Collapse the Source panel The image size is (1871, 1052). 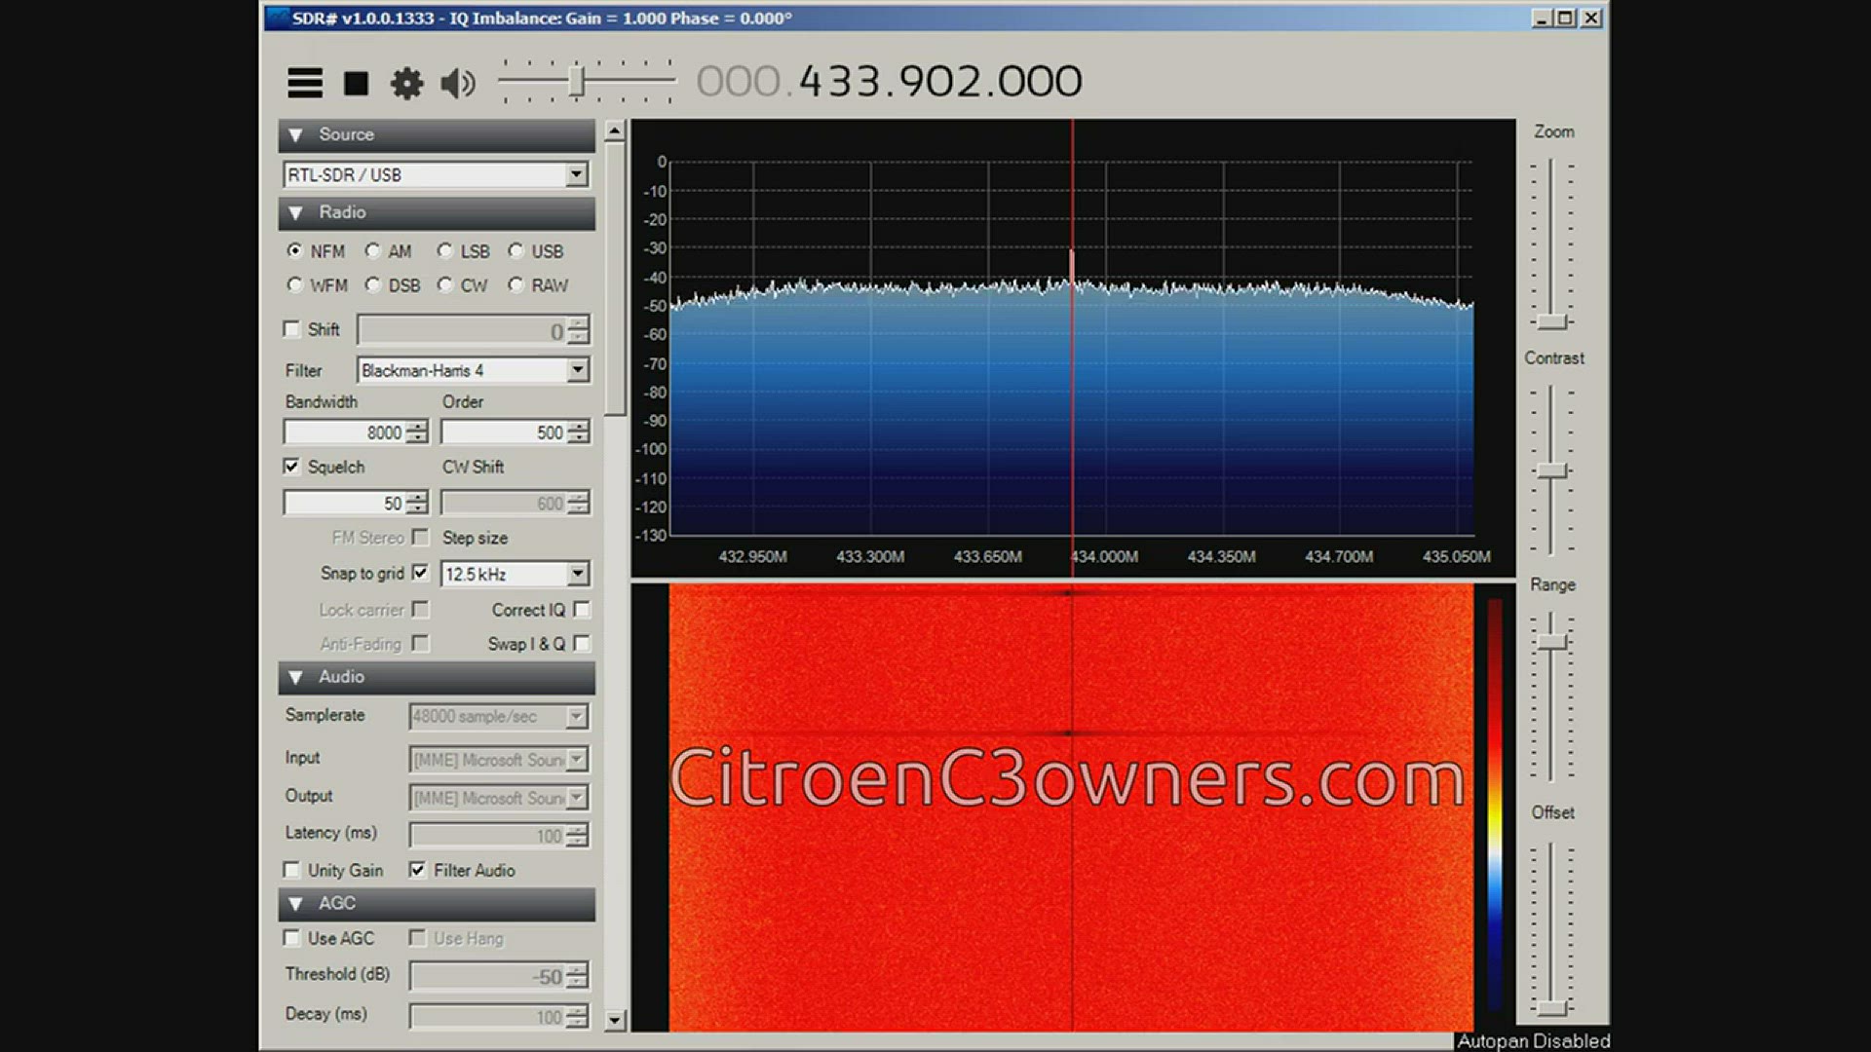(x=296, y=135)
